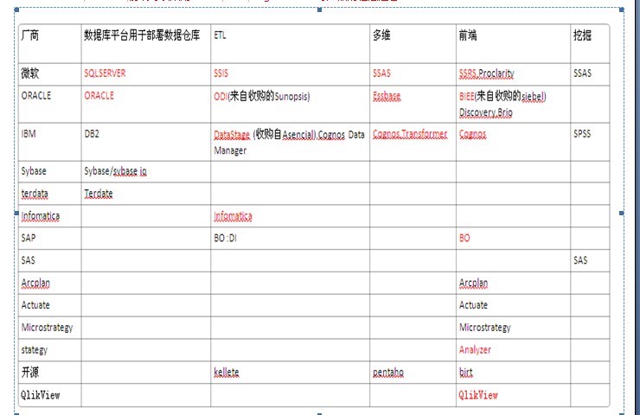640x415 pixels.
Task: Click the stategy vendor cell
Action: click(49, 349)
